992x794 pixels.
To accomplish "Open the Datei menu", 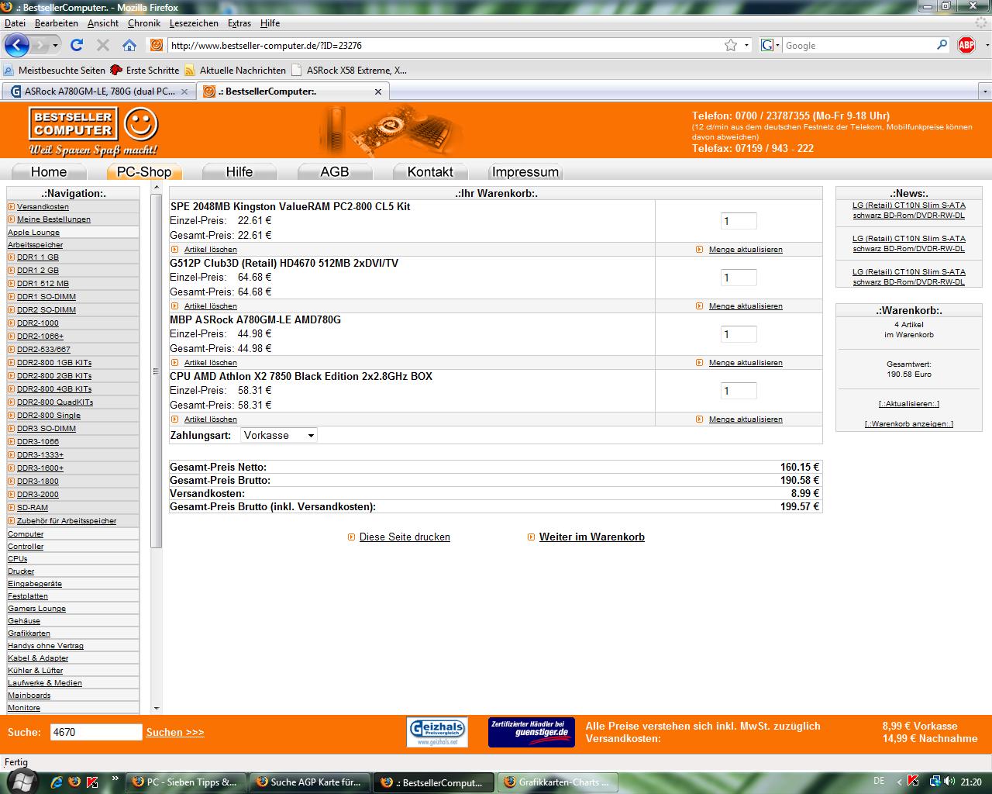I will click(15, 23).
